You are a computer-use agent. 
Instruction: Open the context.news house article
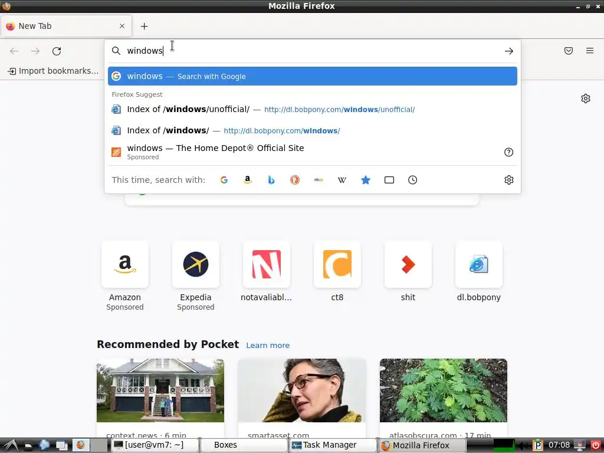coord(160,398)
